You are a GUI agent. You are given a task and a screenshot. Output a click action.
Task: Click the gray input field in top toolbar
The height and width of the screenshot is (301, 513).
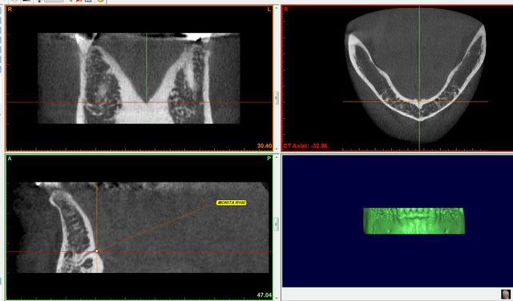pos(54,1)
